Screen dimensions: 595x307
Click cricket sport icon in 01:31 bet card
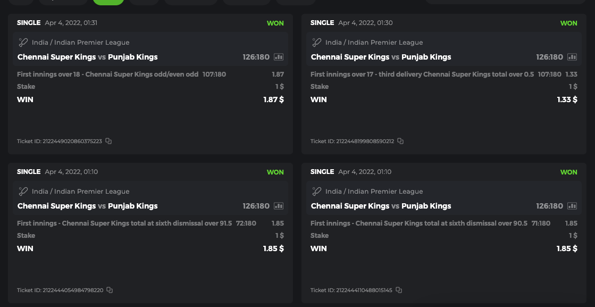pyautogui.click(x=23, y=43)
